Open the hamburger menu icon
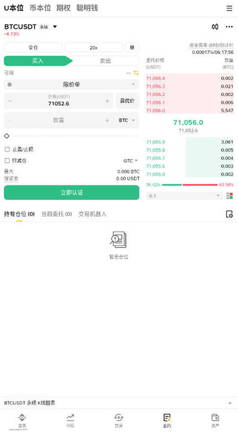This screenshot has height=432, width=238. coord(229,8)
